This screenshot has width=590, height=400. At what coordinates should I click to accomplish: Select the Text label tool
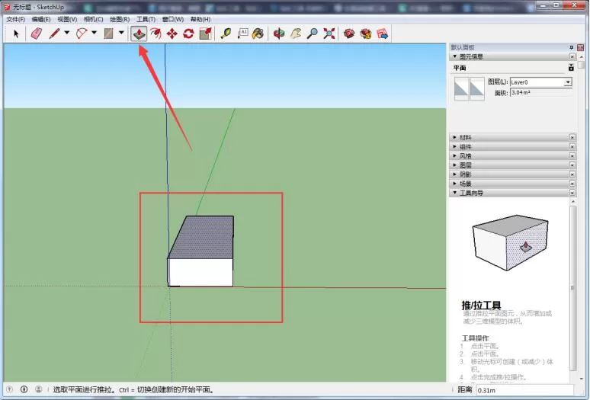tap(242, 34)
